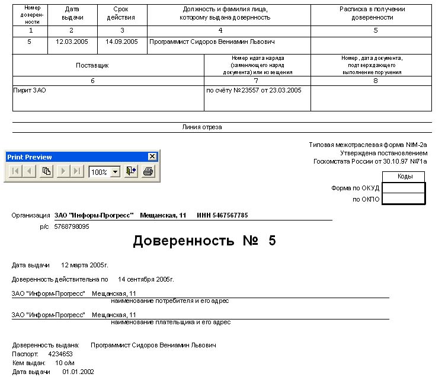Click 'Госкомстата России от 30.10.97 №71а' line

370,161
